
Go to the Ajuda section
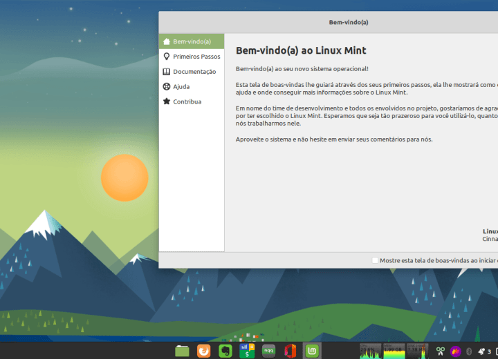point(192,86)
